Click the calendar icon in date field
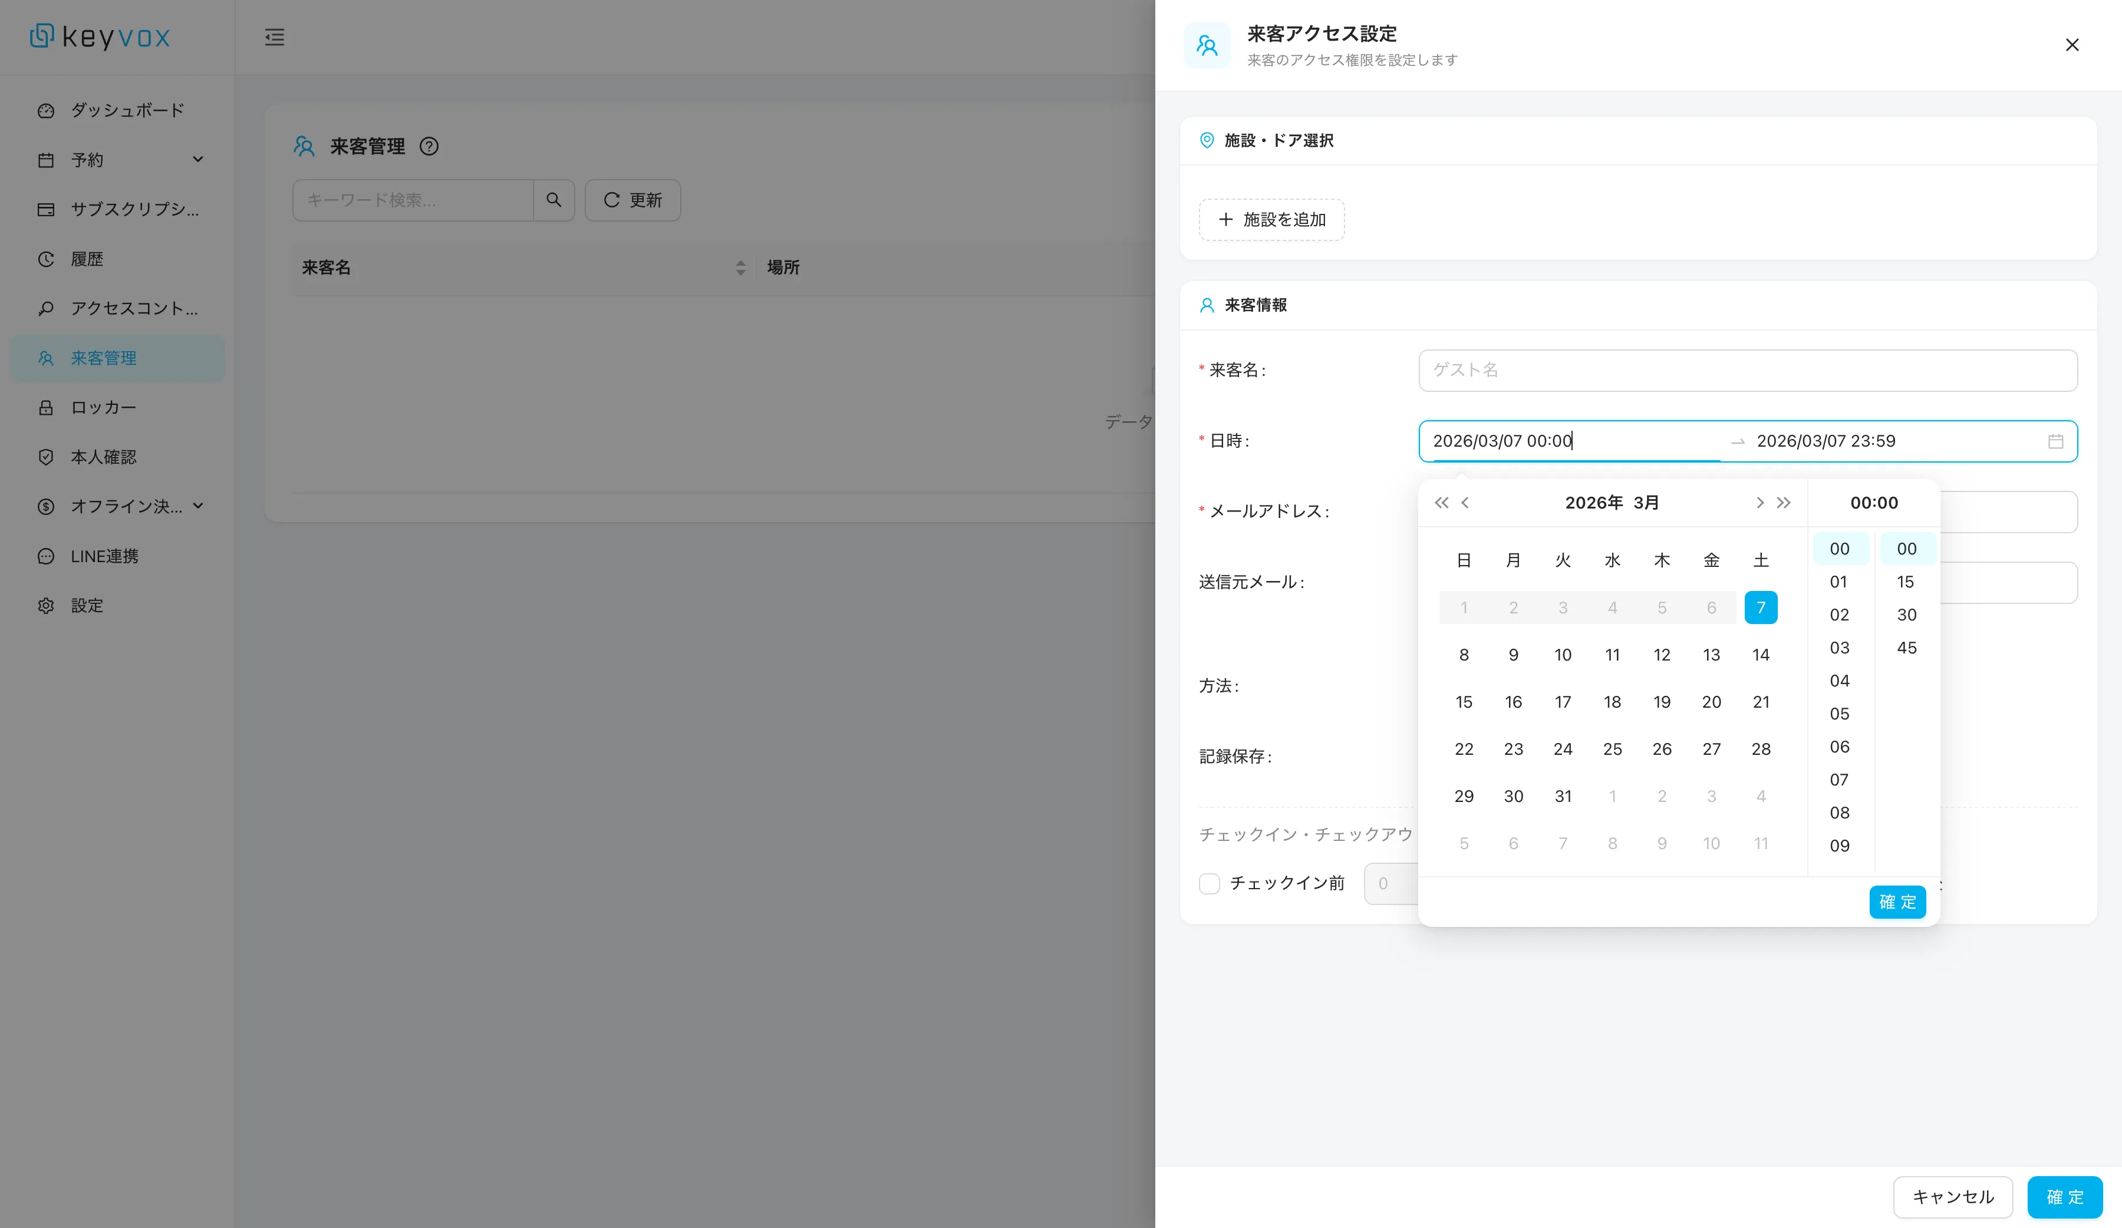Viewport: 2122px width, 1228px height. pyautogui.click(x=2055, y=441)
